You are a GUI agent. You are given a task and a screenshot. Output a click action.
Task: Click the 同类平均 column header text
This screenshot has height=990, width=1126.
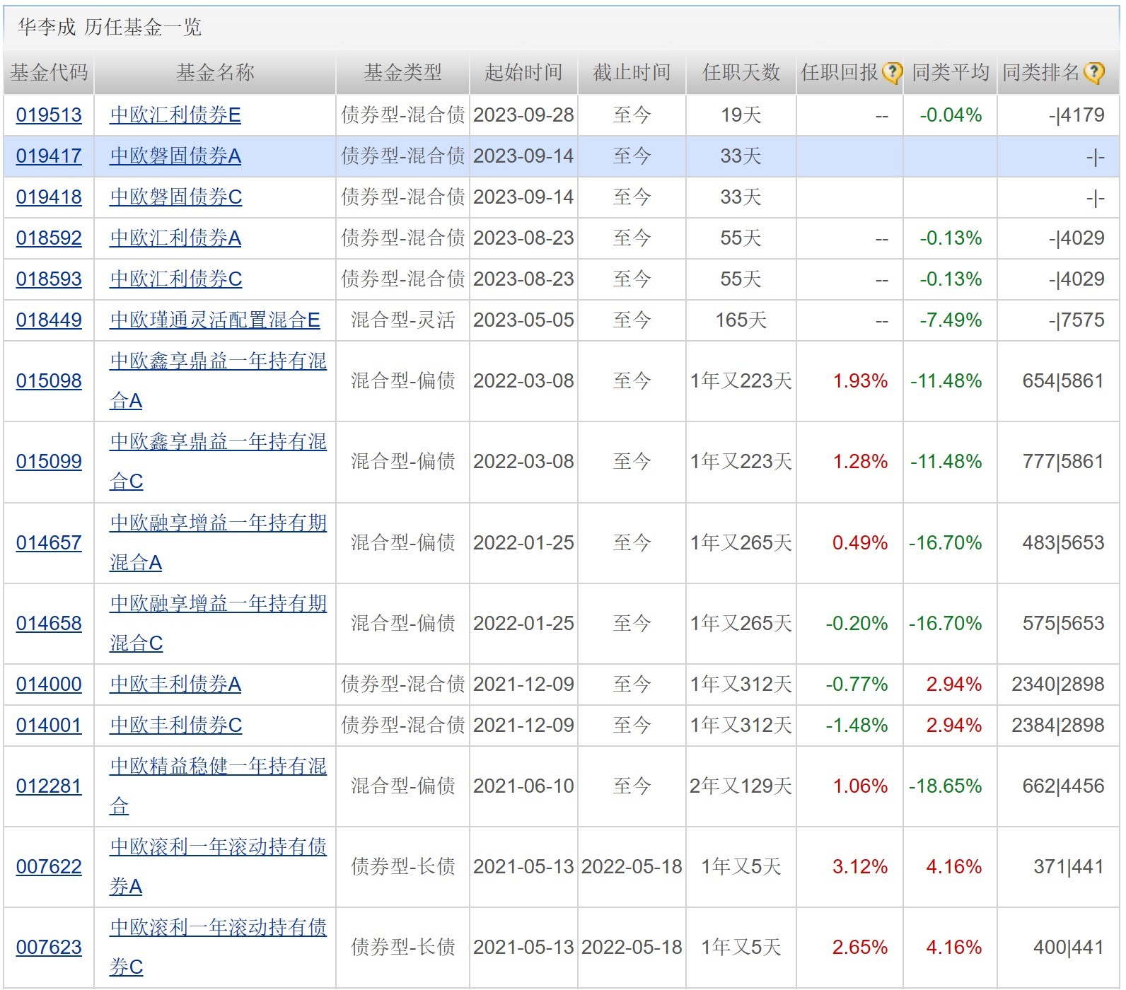pyautogui.click(x=951, y=72)
